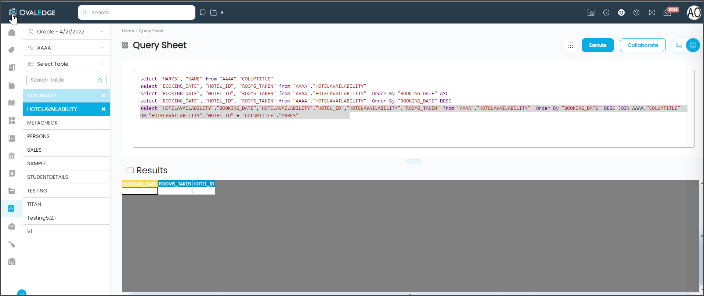Open the help question mark icon
The width and height of the screenshot is (704, 296).
(x=636, y=12)
